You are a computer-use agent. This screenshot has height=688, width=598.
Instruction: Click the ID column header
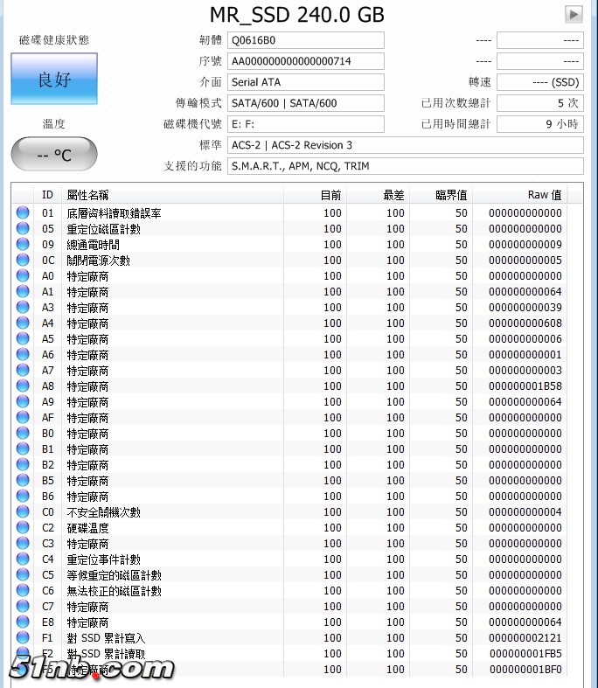pyautogui.click(x=47, y=195)
